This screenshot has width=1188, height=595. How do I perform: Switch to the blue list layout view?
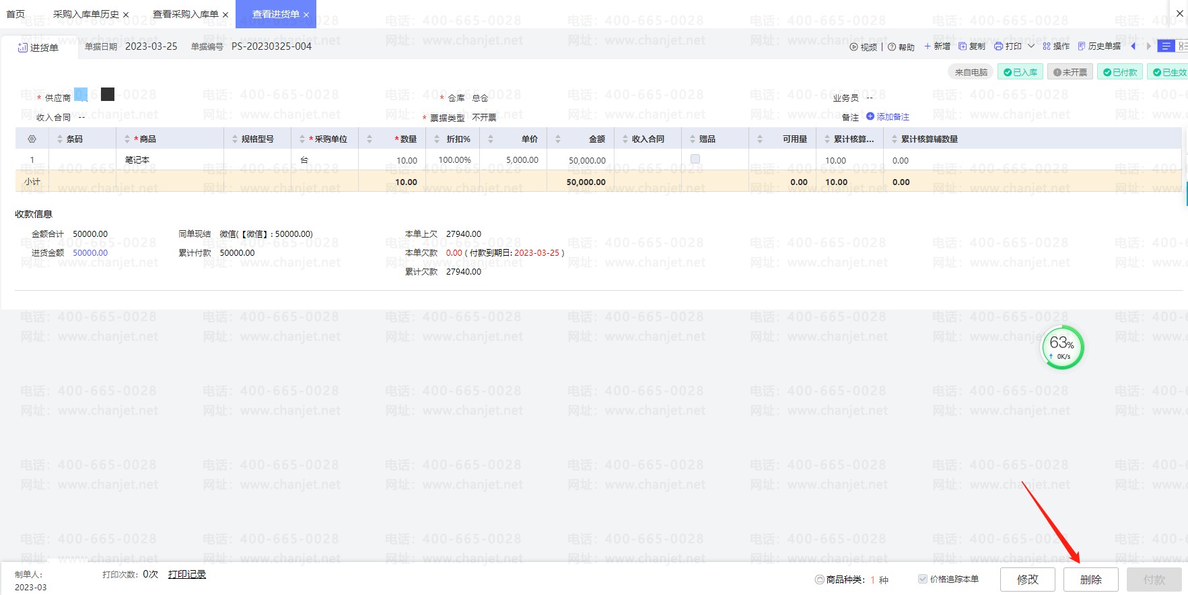coord(1166,46)
